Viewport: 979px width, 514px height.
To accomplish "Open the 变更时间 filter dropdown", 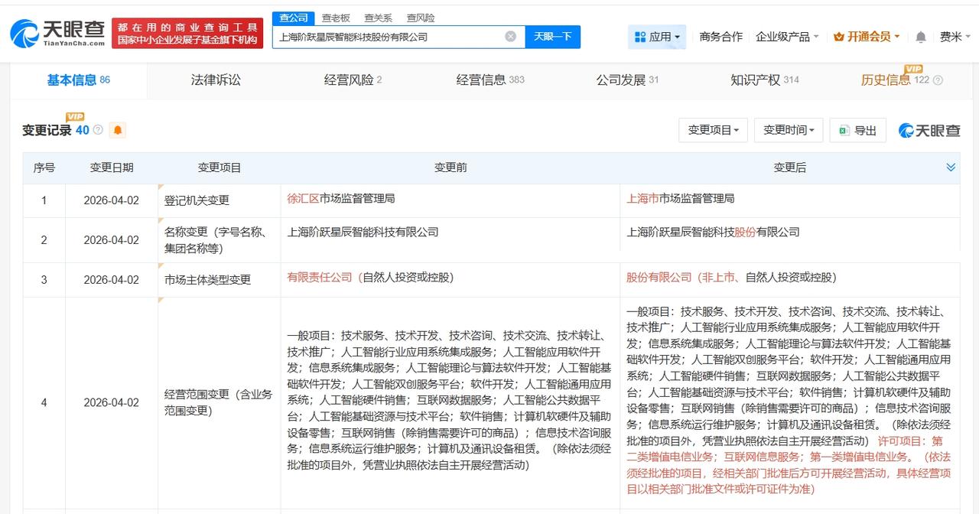I will (789, 130).
